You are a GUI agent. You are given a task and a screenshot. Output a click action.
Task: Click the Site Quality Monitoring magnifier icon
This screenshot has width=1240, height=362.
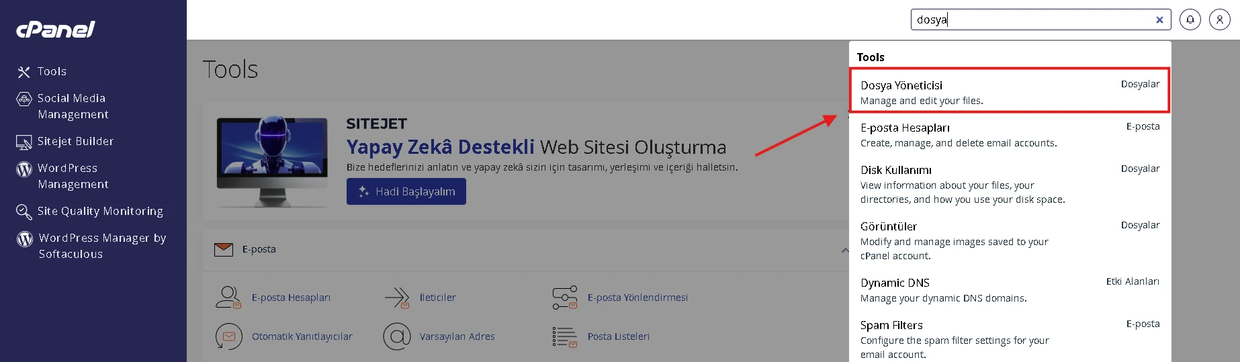tap(24, 212)
